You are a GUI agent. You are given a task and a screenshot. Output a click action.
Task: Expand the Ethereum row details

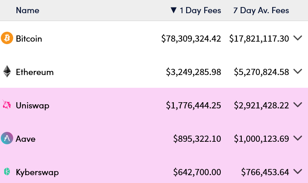click(298, 72)
